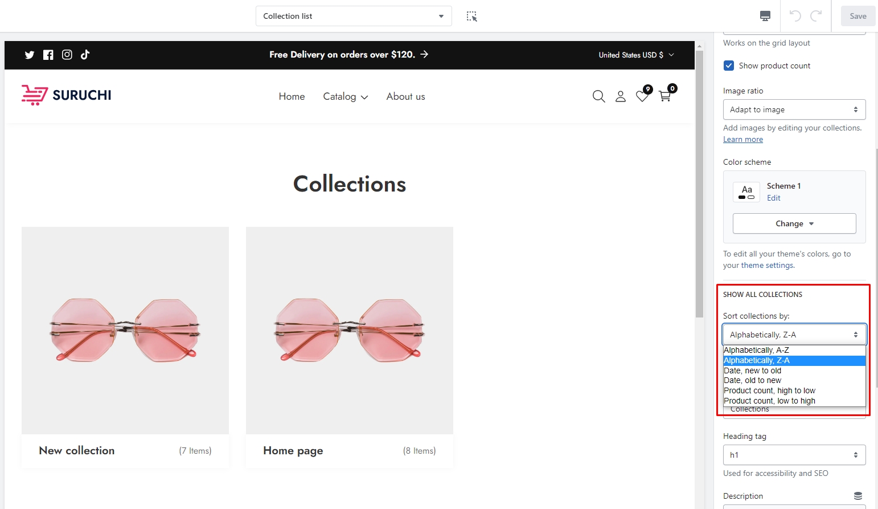The width and height of the screenshot is (878, 509).
Task: Choose 'Product count, high to low' option
Action: pos(769,390)
